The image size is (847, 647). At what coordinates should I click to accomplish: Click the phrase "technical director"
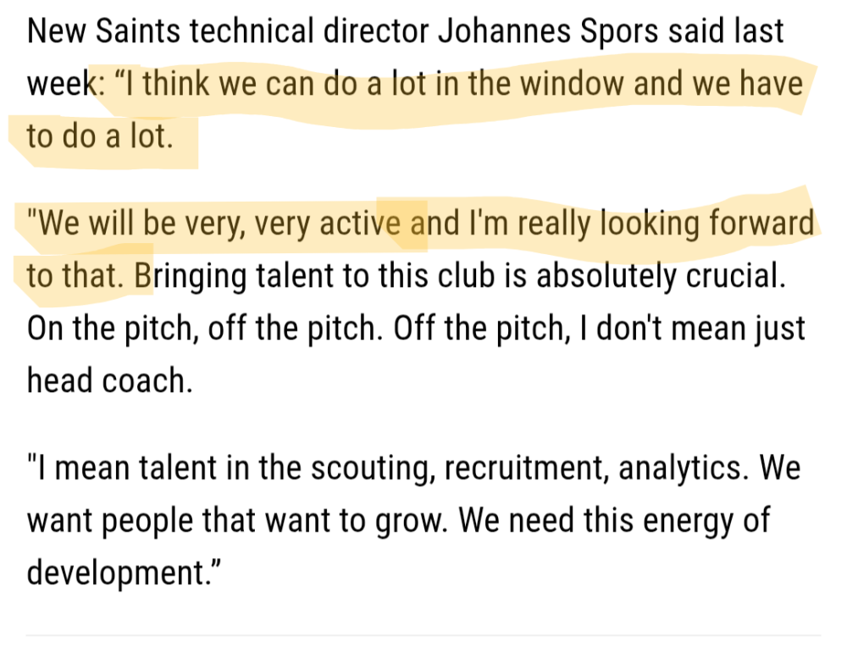tap(310, 33)
